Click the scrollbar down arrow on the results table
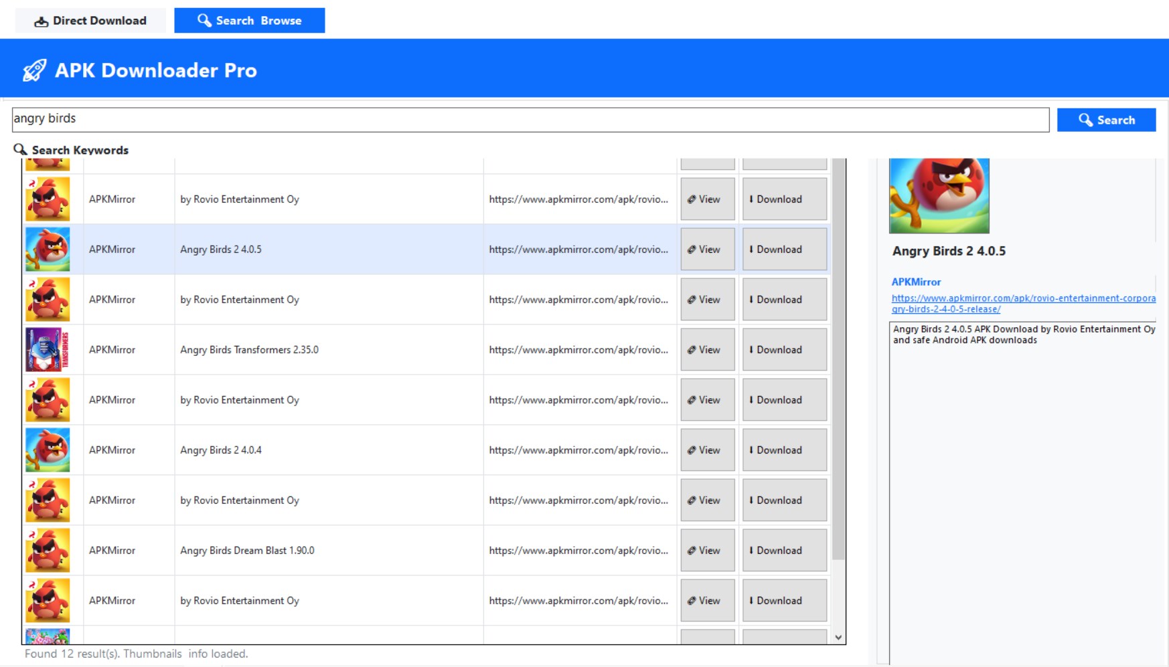This screenshot has height=667, width=1169. [x=838, y=638]
